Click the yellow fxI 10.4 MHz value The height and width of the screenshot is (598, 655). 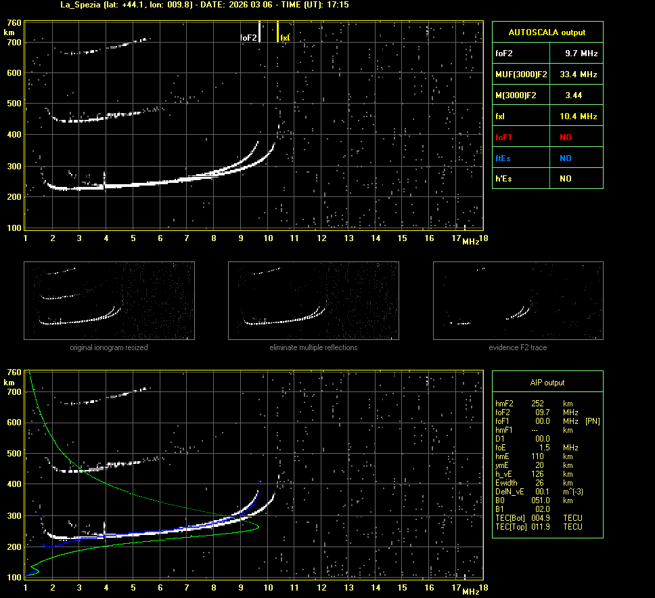pos(581,116)
